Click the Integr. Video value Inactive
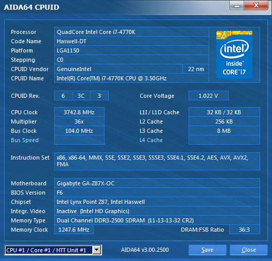Screen dimensions: 272x261 point(157,211)
